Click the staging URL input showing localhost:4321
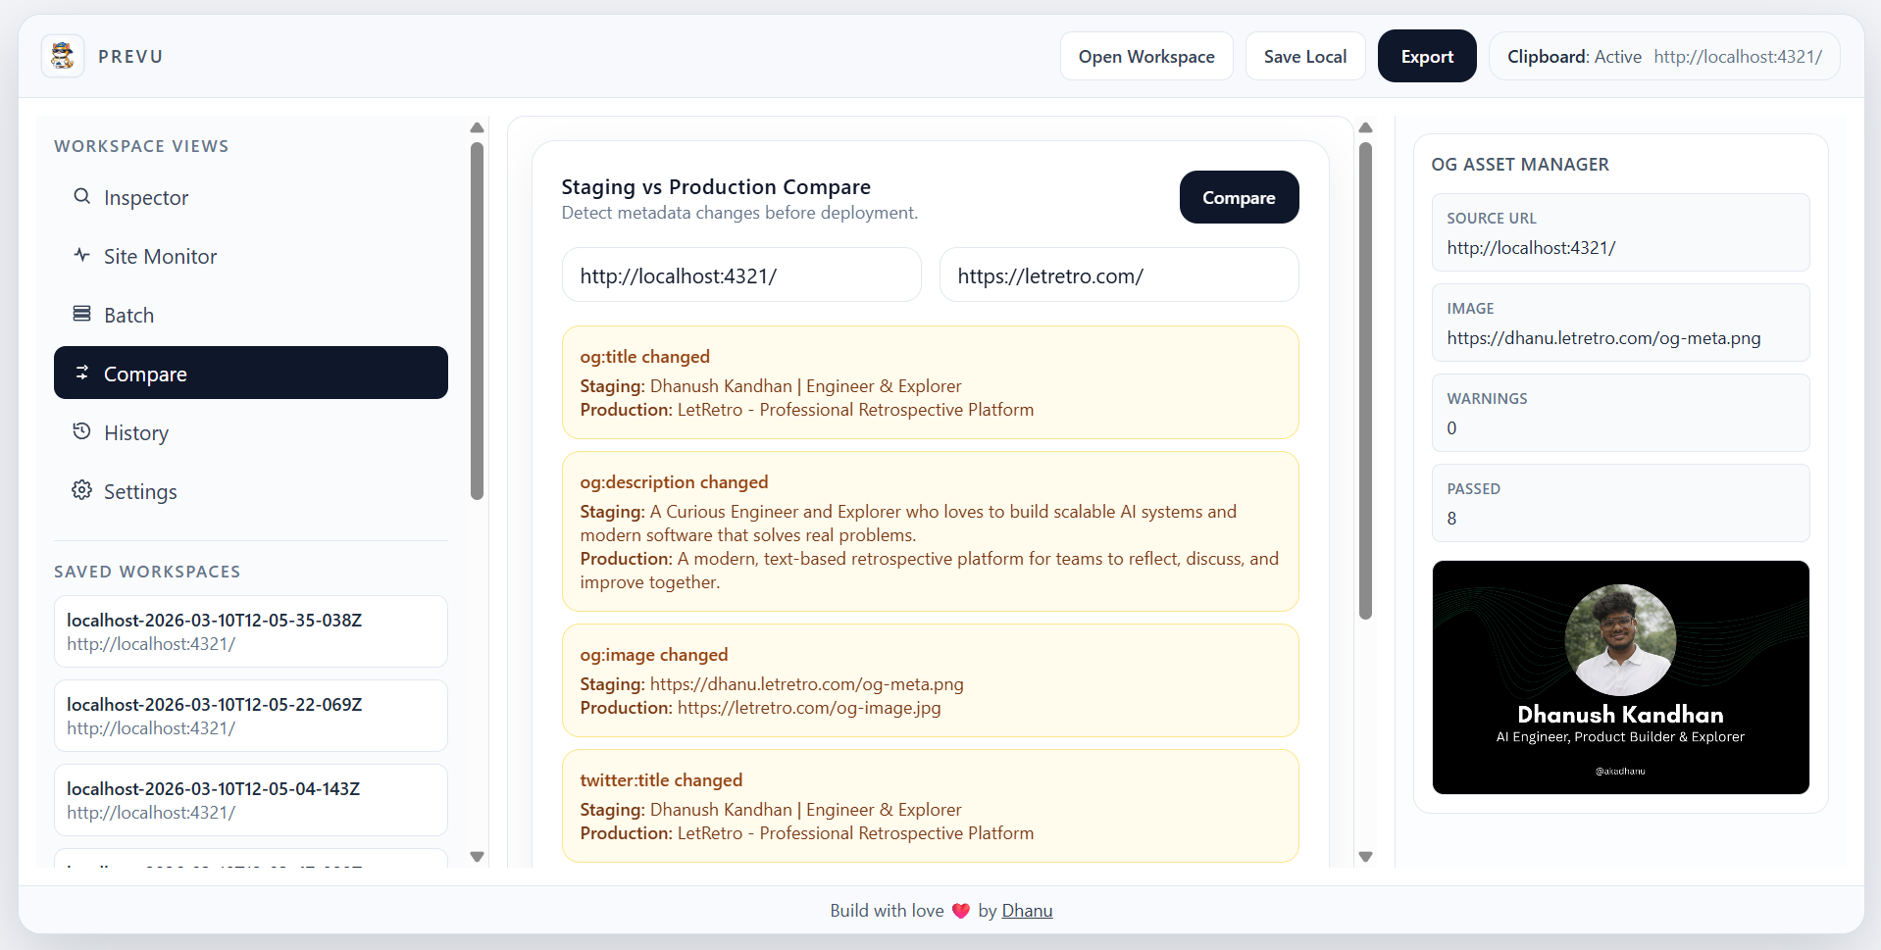This screenshot has width=1881, height=950. tap(741, 275)
